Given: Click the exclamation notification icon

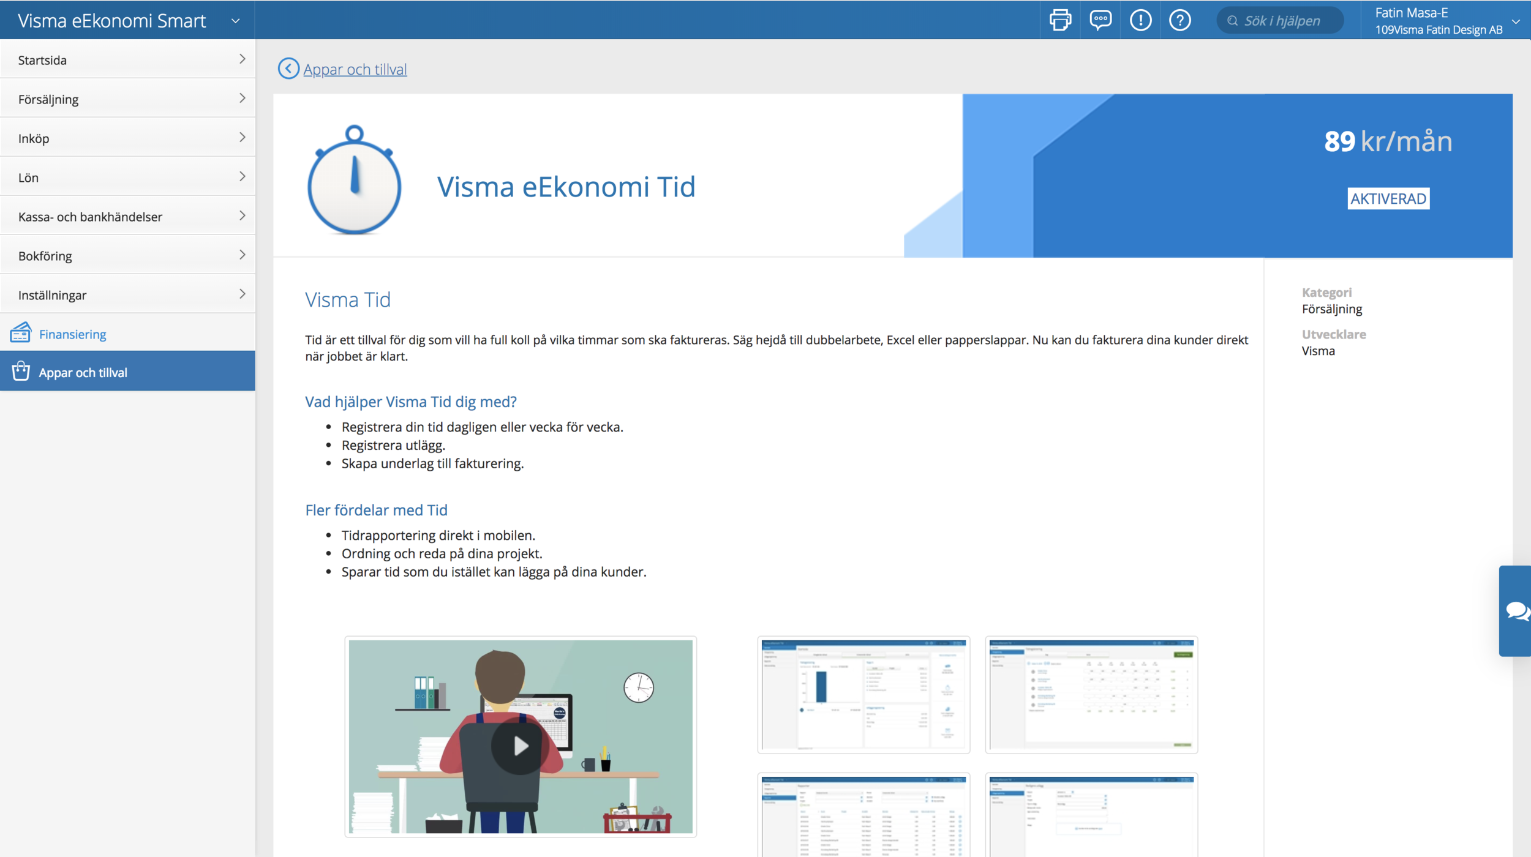Looking at the screenshot, I should click(x=1140, y=20).
